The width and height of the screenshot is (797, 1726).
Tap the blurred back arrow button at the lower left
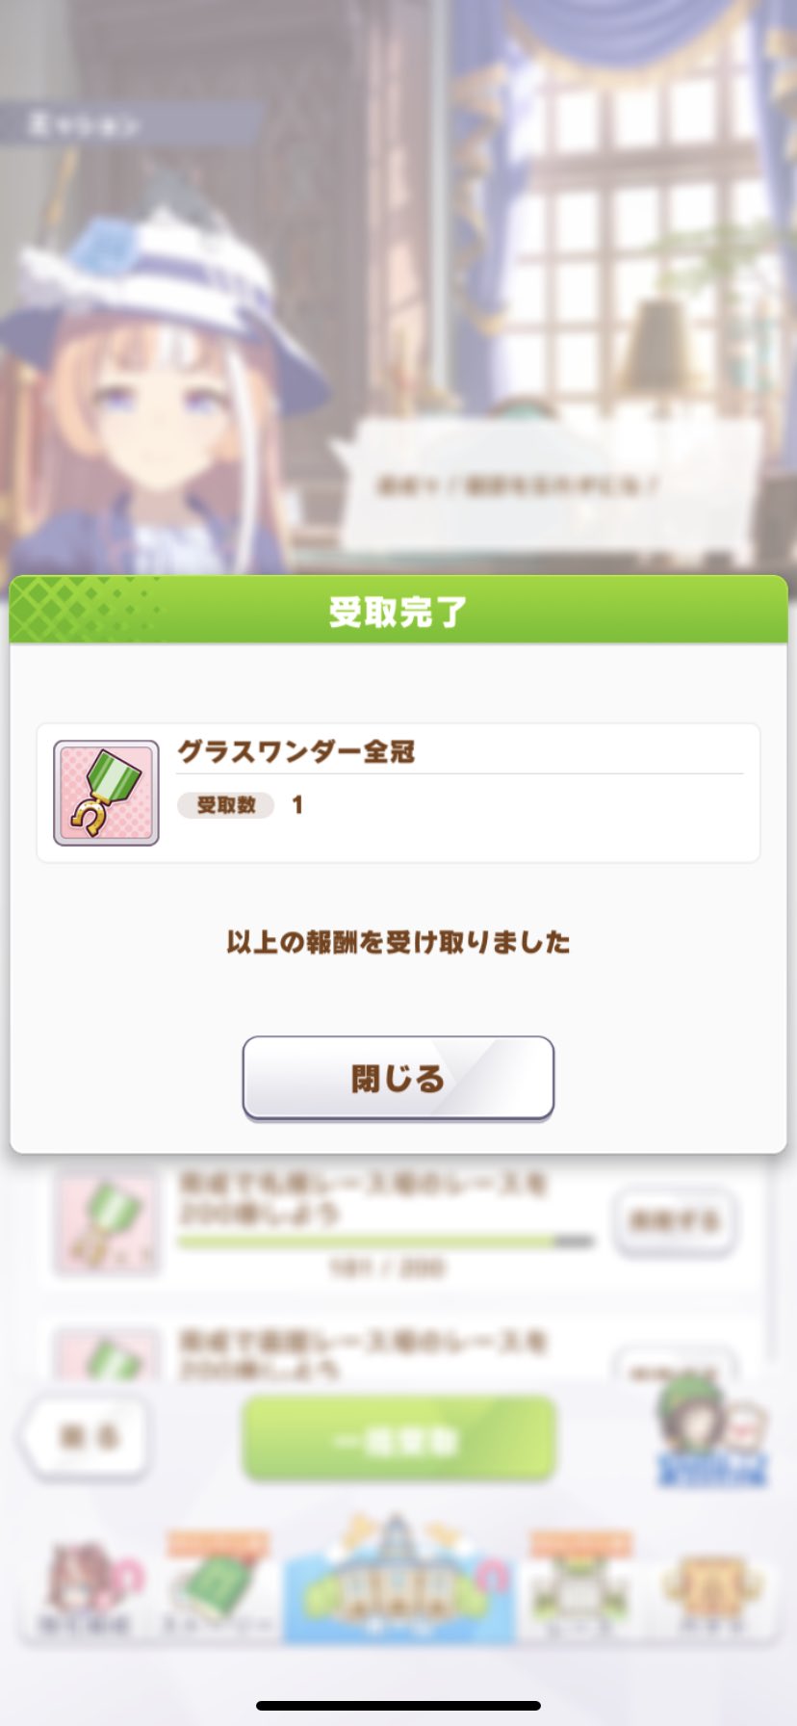click(x=87, y=1438)
